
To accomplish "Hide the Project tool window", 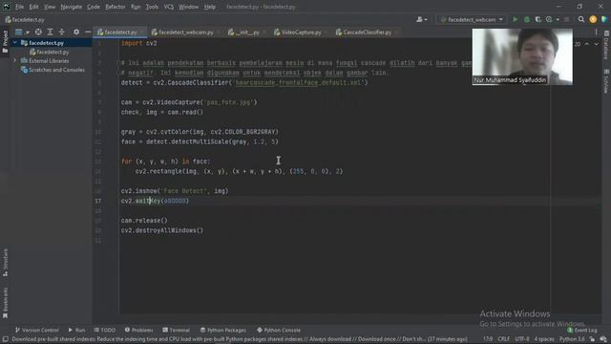I will [x=88, y=32].
